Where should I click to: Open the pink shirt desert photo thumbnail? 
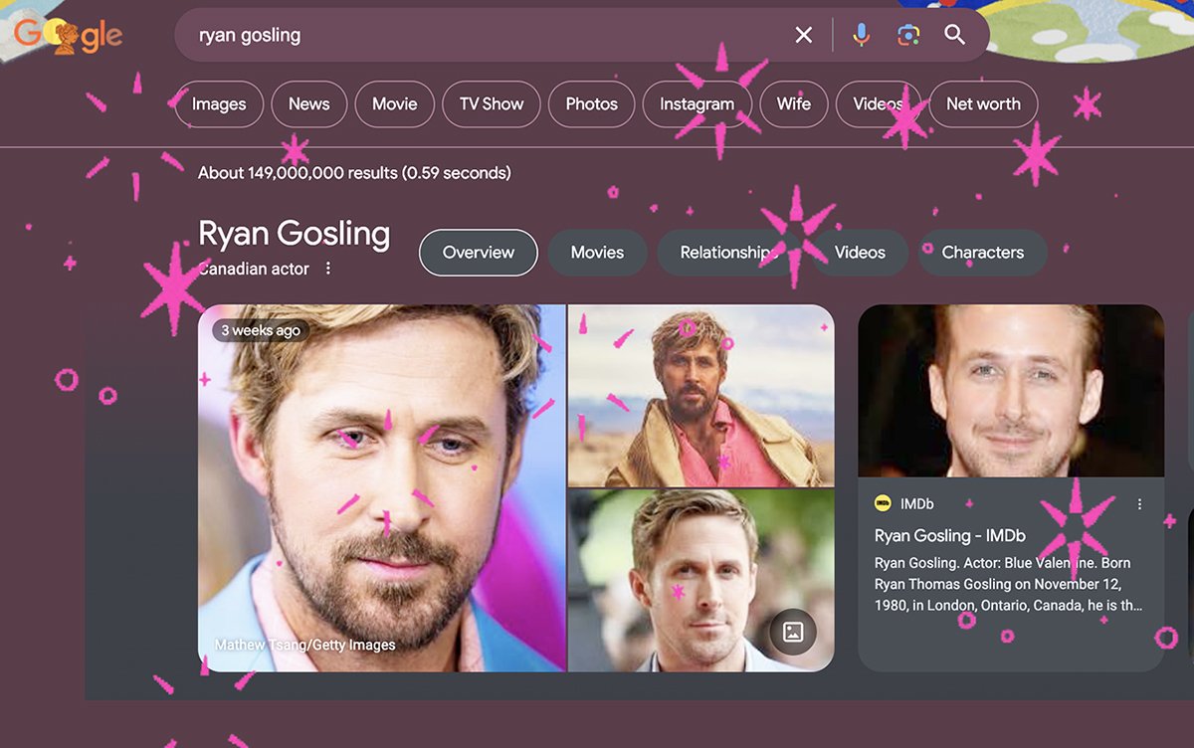pos(700,395)
